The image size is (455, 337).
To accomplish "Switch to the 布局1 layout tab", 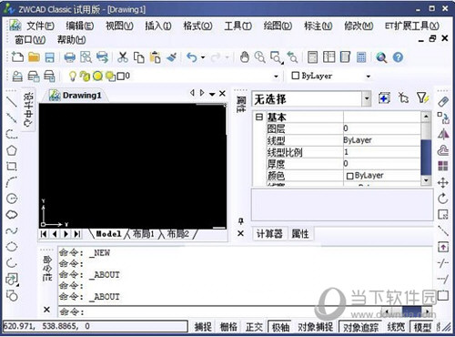I will click(143, 234).
